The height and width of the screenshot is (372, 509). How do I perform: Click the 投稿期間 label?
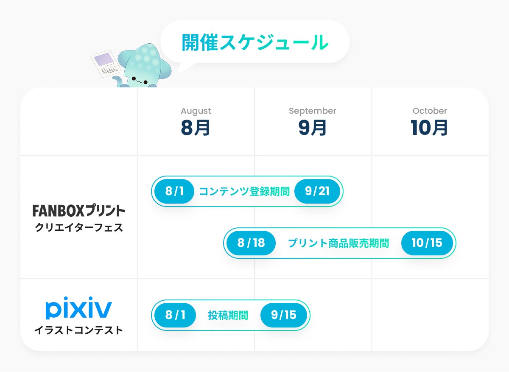pyautogui.click(x=228, y=316)
